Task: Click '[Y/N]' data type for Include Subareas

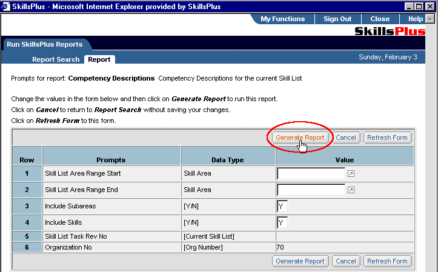Action: click(191, 206)
